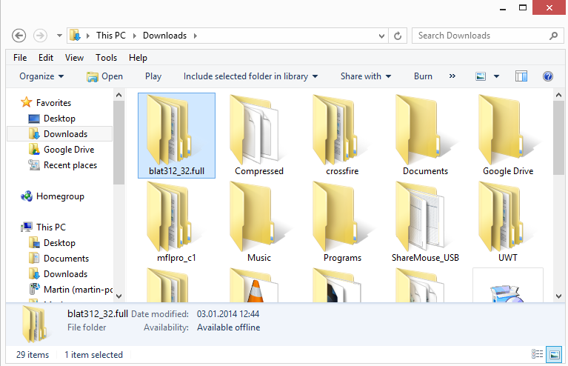The image size is (568, 366).
Task: Open Help with the question mark icon
Action: [x=548, y=76]
